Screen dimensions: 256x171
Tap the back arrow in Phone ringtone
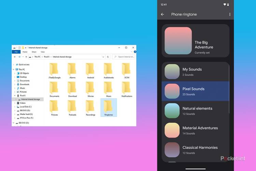point(162,14)
